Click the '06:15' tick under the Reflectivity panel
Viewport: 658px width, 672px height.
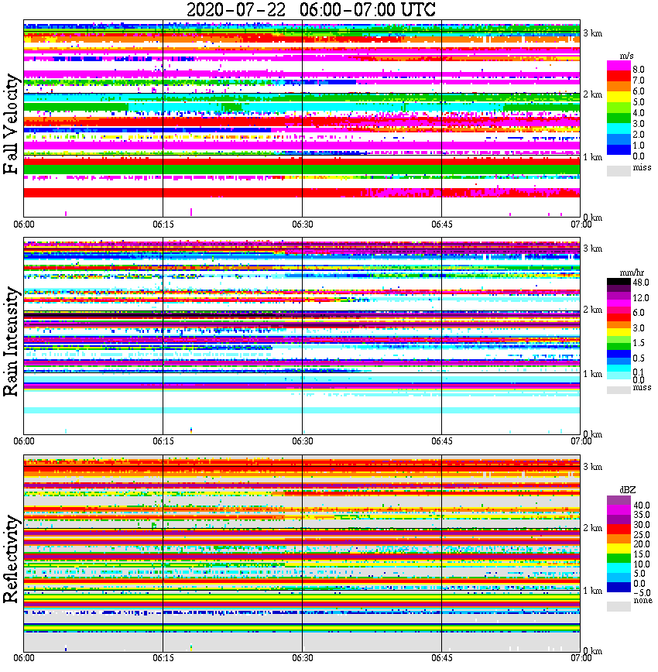[163, 658]
